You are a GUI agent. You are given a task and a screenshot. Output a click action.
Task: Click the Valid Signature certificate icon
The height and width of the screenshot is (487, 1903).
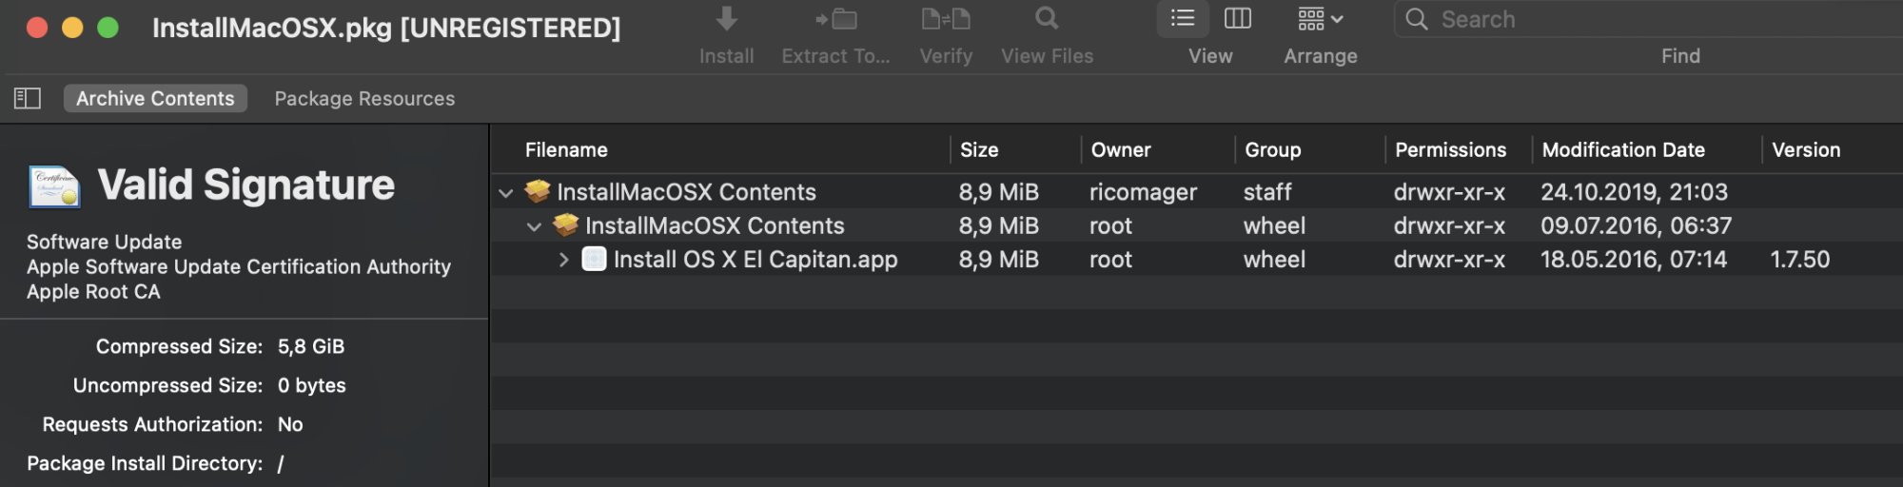[x=54, y=186]
